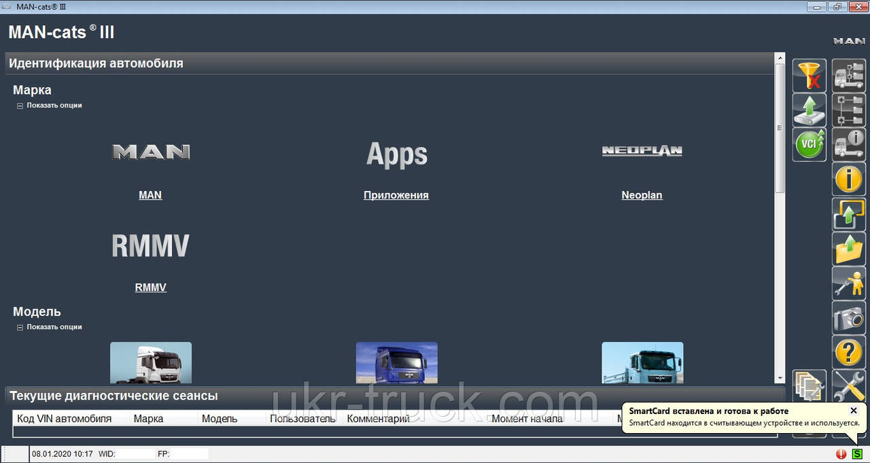The height and width of the screenshot is (463, 870).
Task: Open the yellow folder upload icon
Action: pos(849,249)
